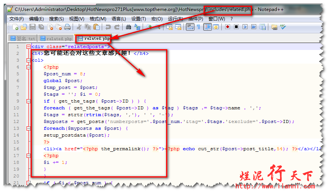Click line number 5 in the margin
This screenshot has height=193, width=330.
[x=18, y=74]
